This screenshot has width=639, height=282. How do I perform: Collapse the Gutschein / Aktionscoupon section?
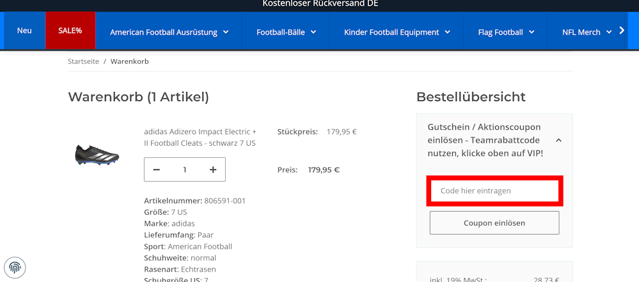pos(558,140)
